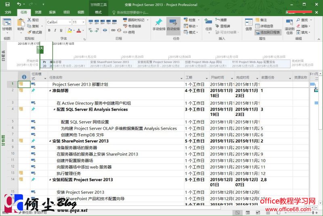
Task: Switch to the Report ribbon tab
Action: point(52,12)
